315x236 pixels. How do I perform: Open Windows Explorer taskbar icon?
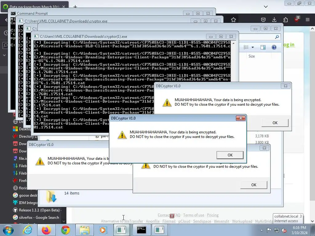point(85,230)
